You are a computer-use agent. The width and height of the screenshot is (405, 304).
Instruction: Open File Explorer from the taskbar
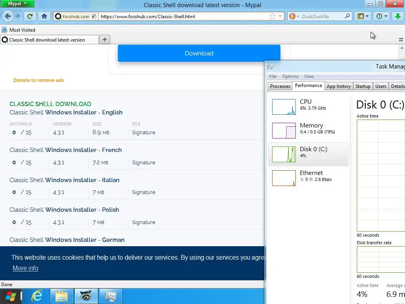point(61,296)
